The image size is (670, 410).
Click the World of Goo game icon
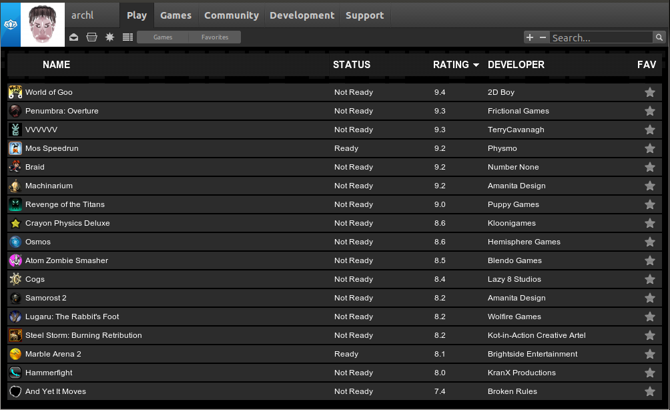tap(15, 92)
